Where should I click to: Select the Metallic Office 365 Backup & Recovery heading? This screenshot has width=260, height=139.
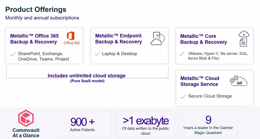click(x=34, y=39)
